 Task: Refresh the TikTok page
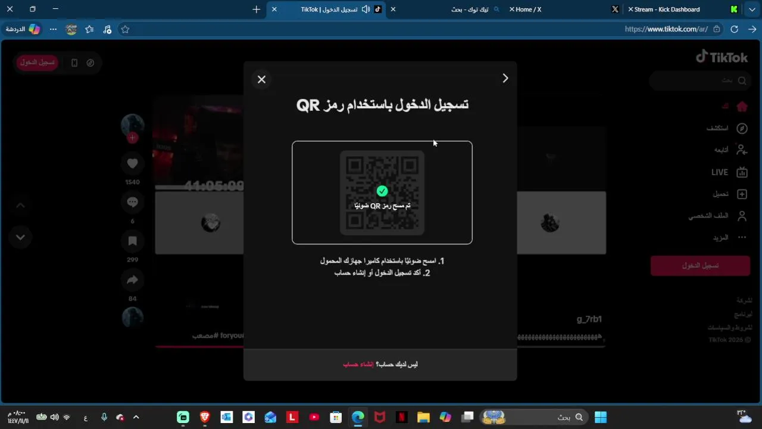[x=735, y=29]
